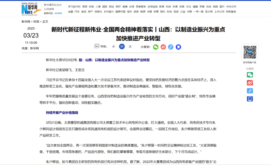Screen dimensions: 271x165
Task: Click the WeChat icon in the right sidebar
Action: tap(250, 74)
